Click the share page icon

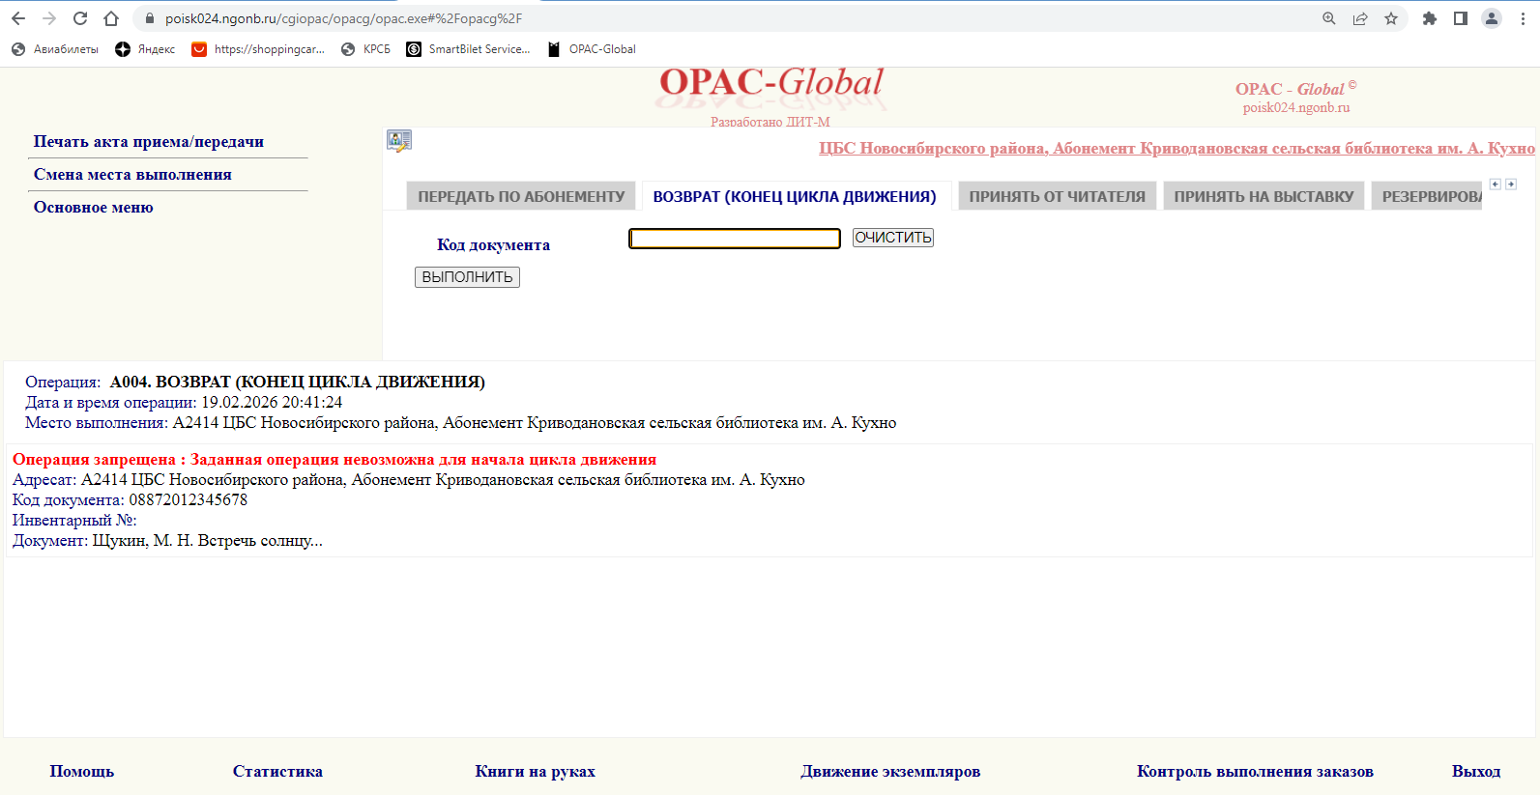[x=1360, y=18]
